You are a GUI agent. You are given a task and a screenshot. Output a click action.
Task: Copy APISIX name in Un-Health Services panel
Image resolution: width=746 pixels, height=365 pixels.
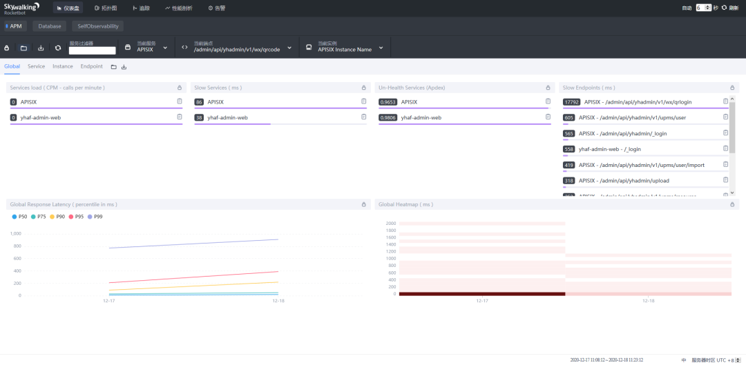click(548, 101)
